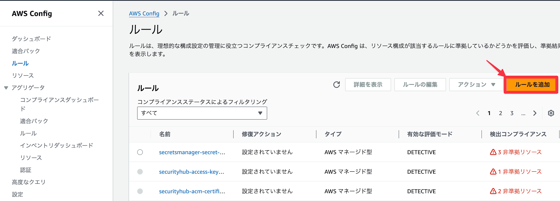560x201 pixels.
Task: Select the securityhub-acm-certifi rule radio button
Action: [x=140, y=191]
